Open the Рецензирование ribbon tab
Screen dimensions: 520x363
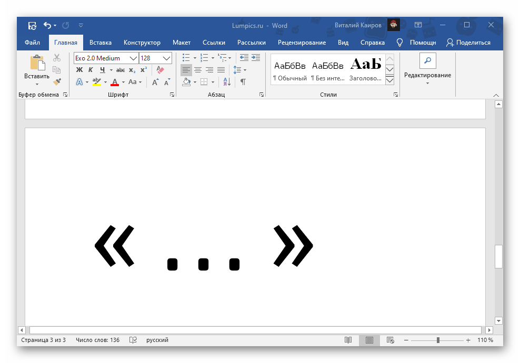302,43
